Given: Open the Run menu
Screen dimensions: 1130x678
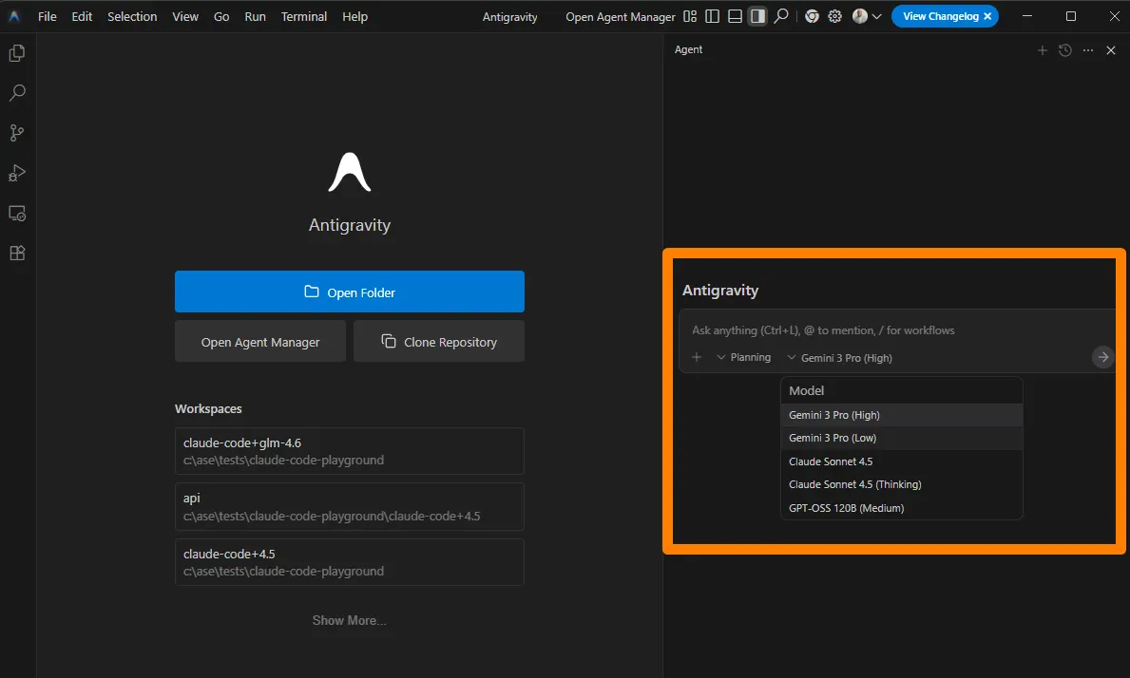Looking at the screenshot, I should tap(255, 16).
